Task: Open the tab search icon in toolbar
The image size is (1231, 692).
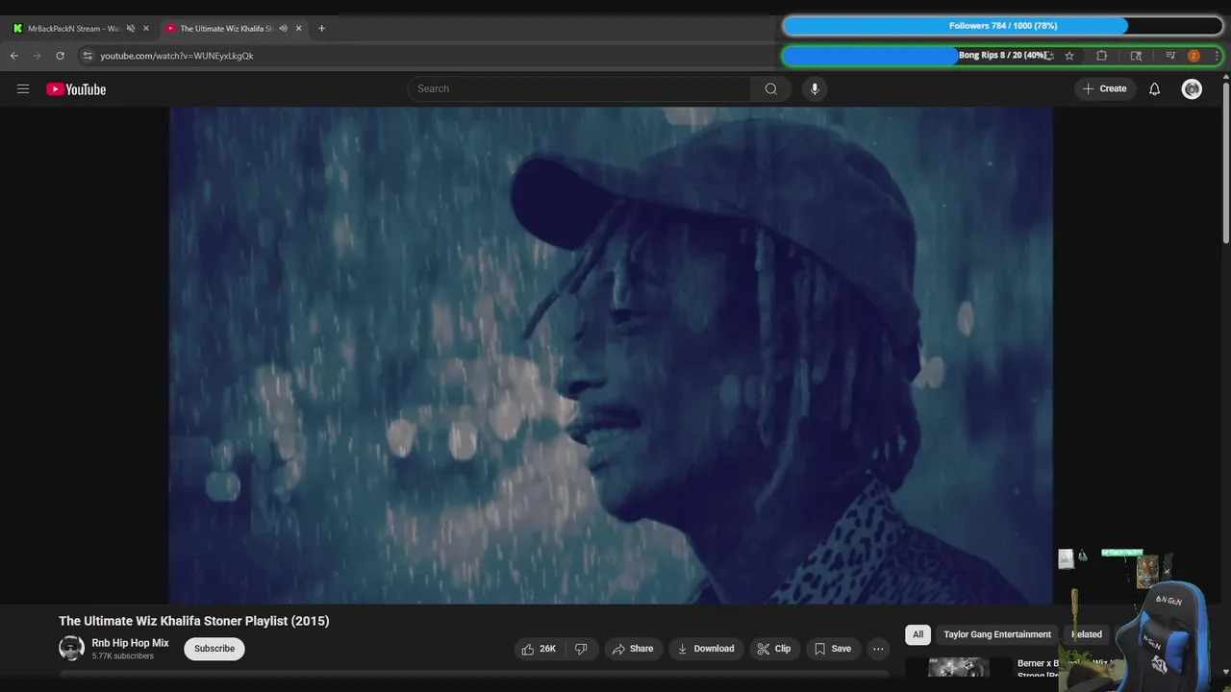Action: (x=1136, y=56)
